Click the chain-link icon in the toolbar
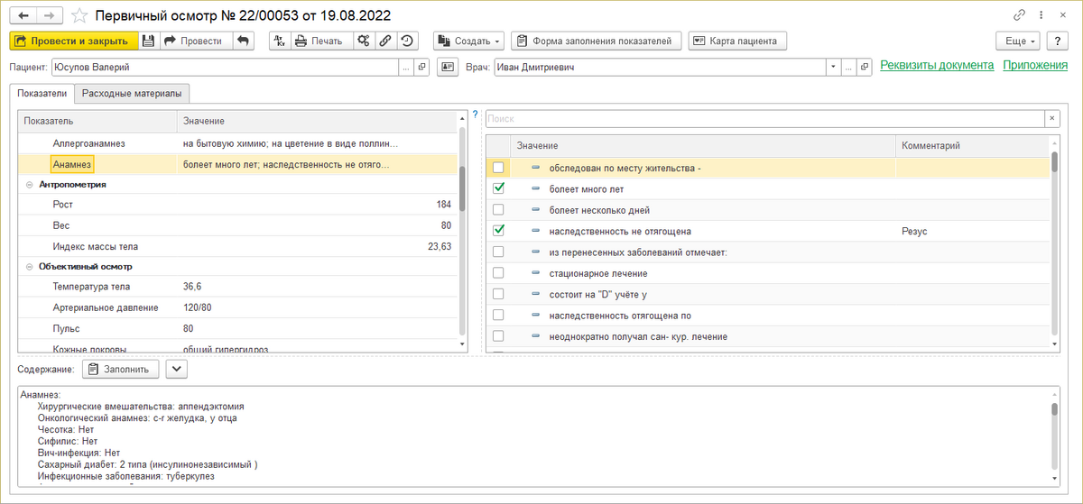Viewport: 1083px width, 504px height. coord(385,41)
